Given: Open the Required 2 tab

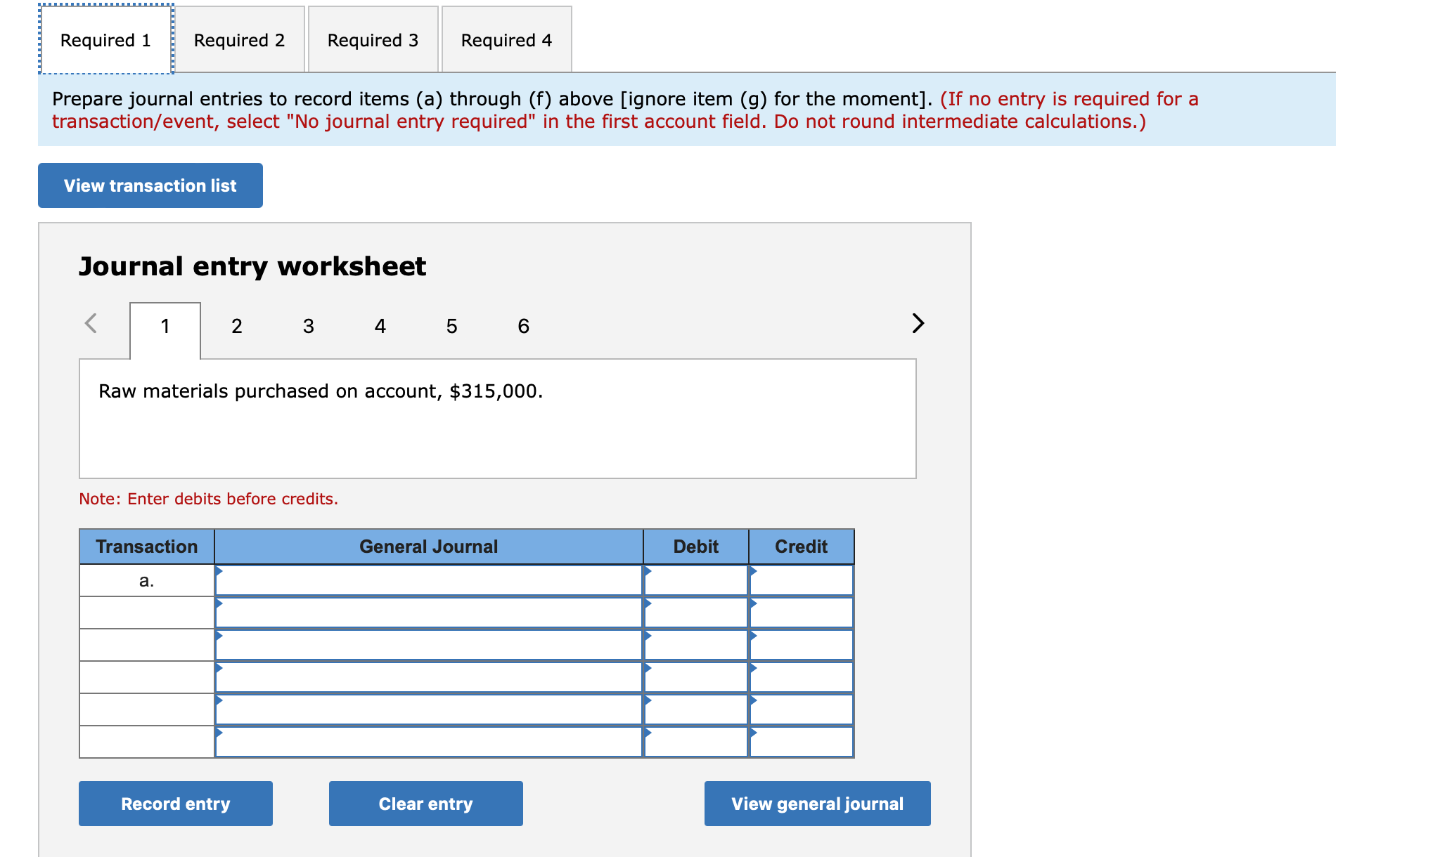Looking at the screenshot, I should [x=239, y=40].
